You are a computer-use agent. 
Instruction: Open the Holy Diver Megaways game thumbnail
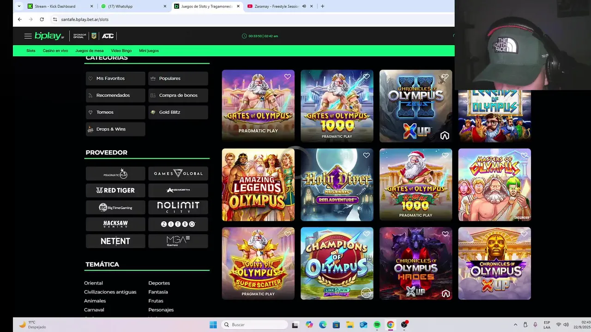337,184
